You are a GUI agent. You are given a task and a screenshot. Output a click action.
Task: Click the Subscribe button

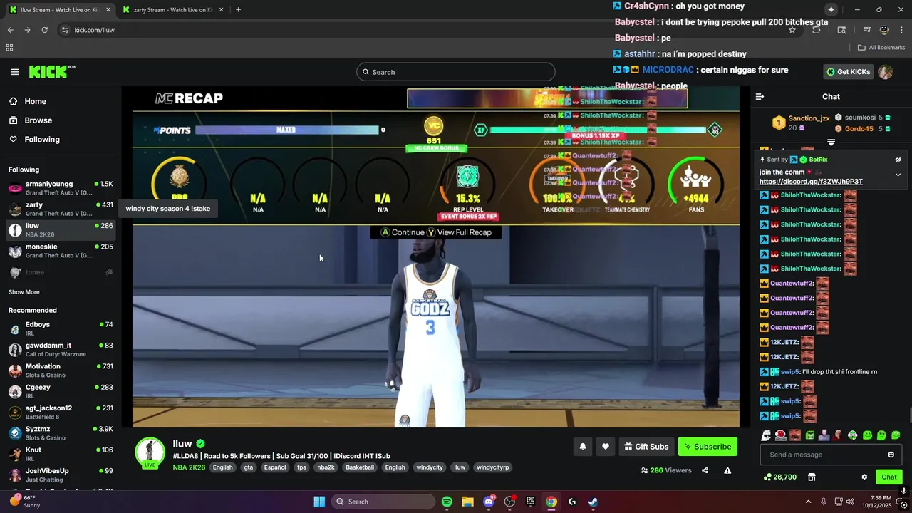(x=708, y=447)
